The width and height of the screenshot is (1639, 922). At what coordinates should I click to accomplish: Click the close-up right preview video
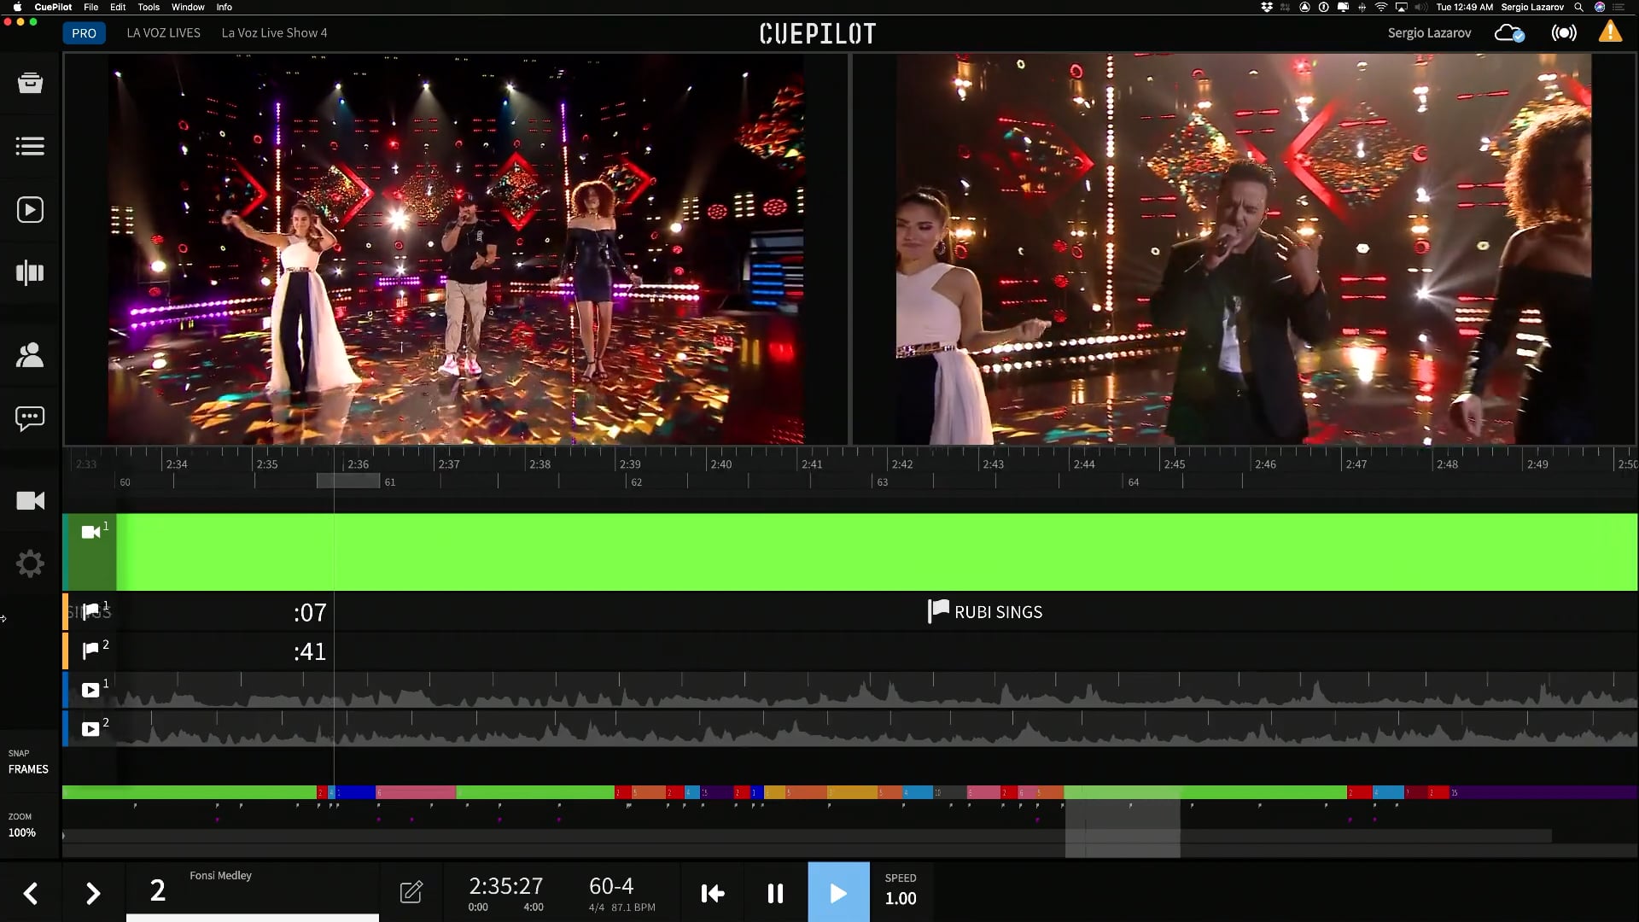tap(1244, 248)
